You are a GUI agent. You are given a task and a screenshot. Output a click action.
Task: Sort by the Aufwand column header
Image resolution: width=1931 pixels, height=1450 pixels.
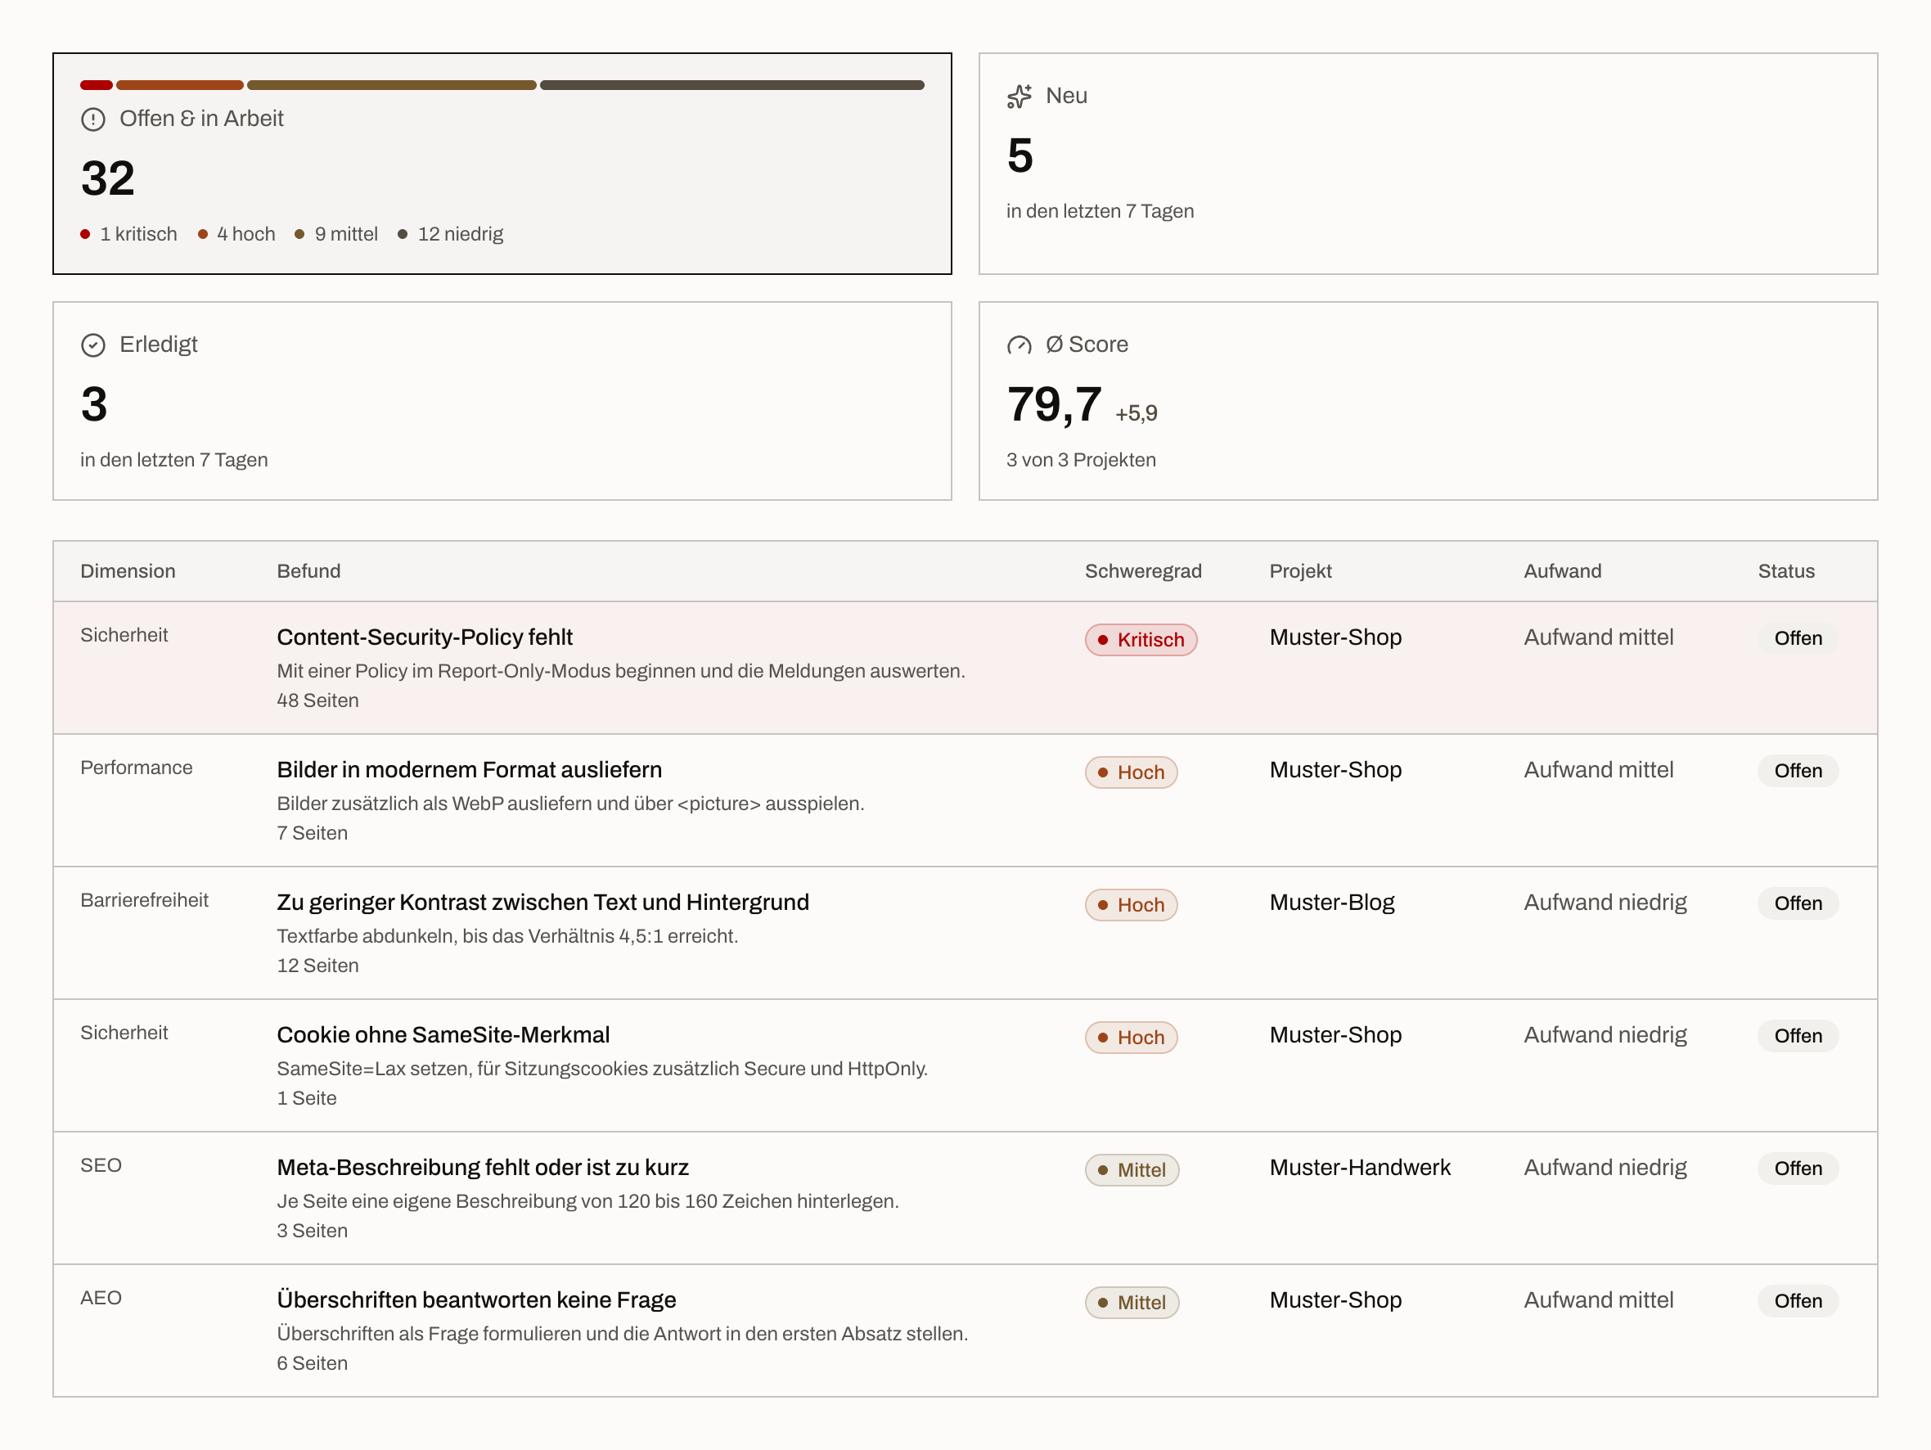(1562, 571)
